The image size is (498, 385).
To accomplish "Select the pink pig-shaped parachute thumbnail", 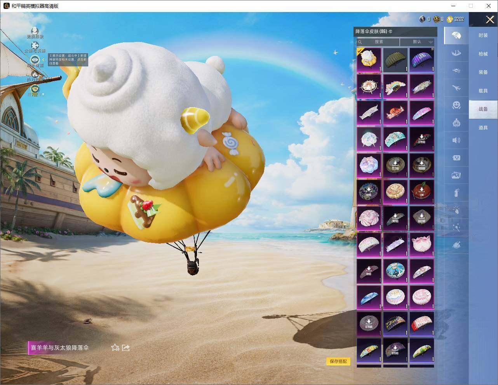I will pos(422,245).
